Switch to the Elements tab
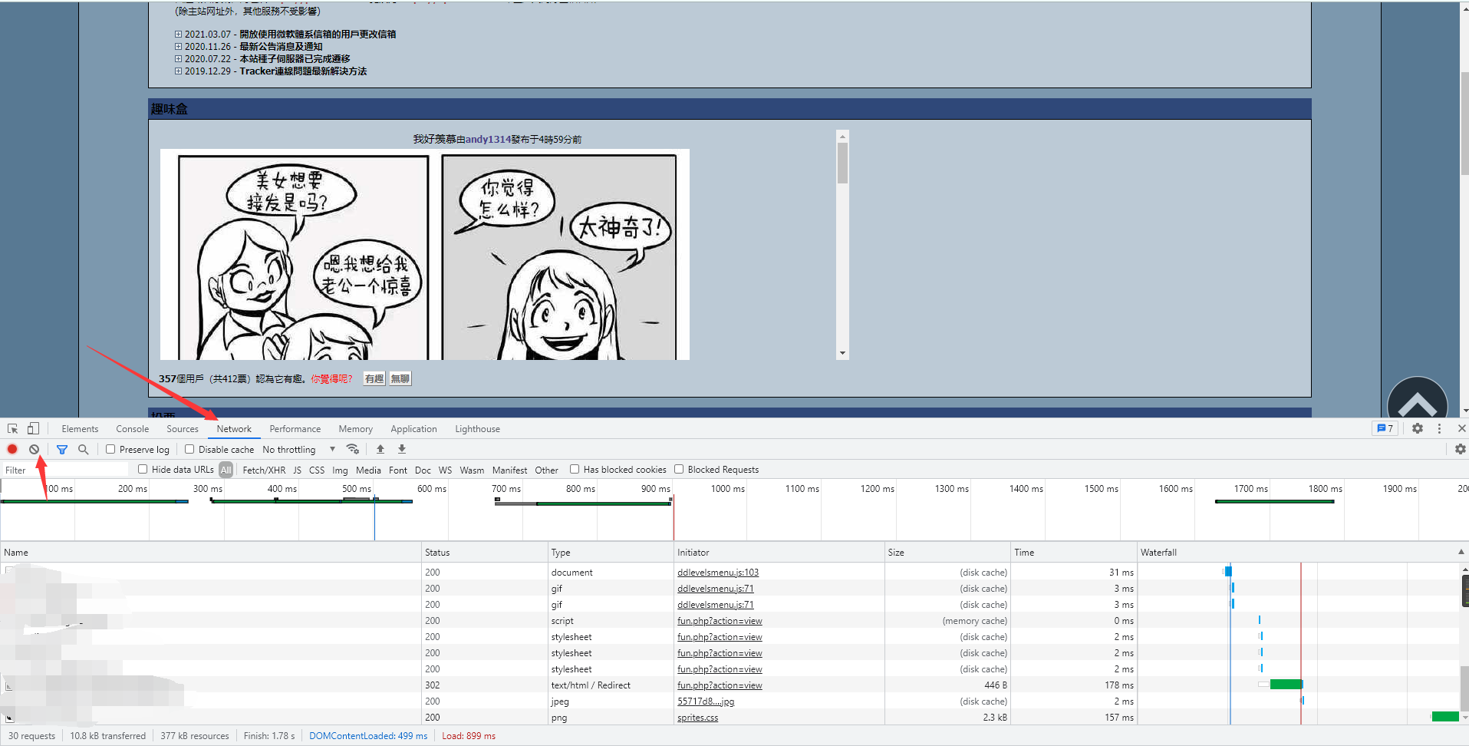The height and width of the screenshot is (746, 1469). click(80, 429)
